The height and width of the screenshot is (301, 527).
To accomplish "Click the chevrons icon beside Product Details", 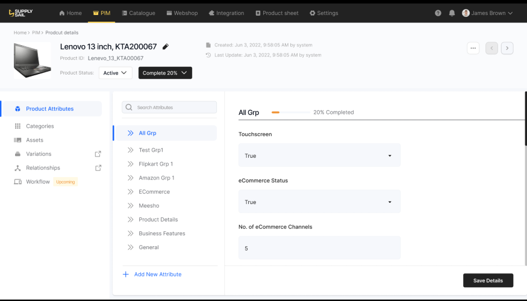I will (131, 219).
